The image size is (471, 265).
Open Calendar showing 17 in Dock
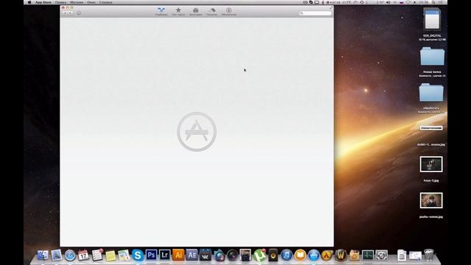(x=83, y=255)
